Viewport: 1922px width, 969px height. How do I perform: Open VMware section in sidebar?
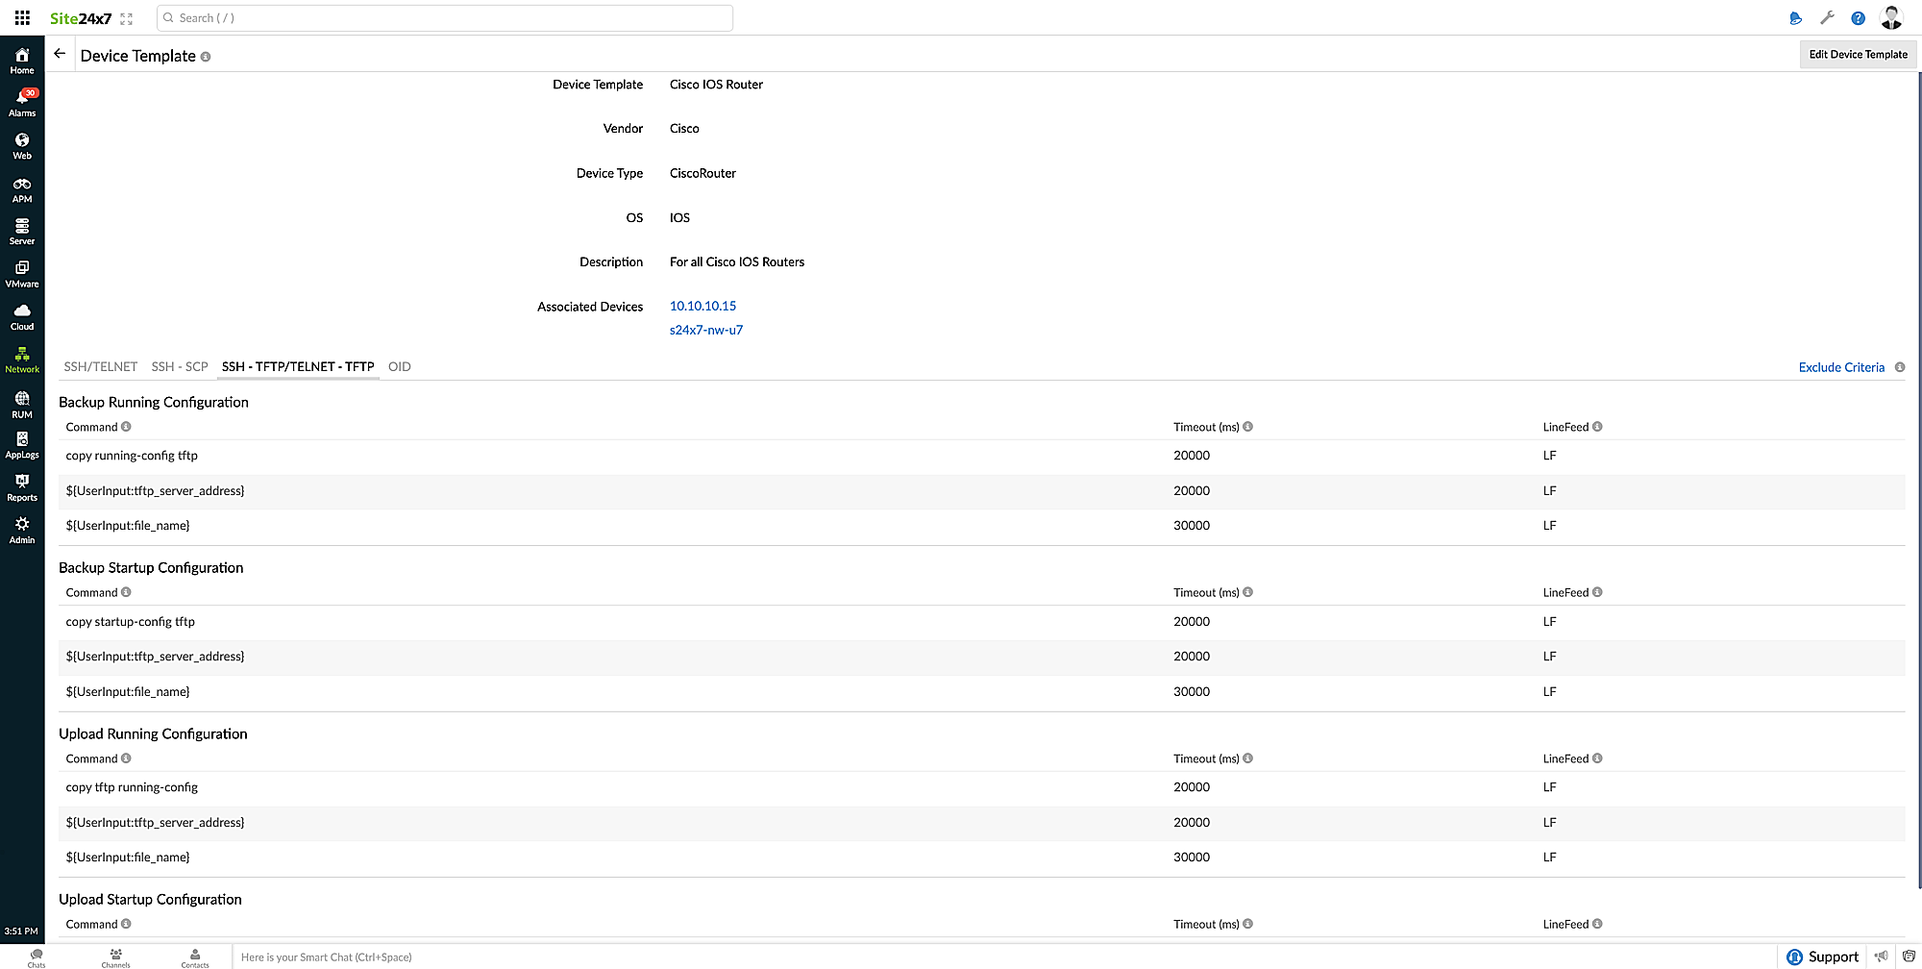click(22, 274)
